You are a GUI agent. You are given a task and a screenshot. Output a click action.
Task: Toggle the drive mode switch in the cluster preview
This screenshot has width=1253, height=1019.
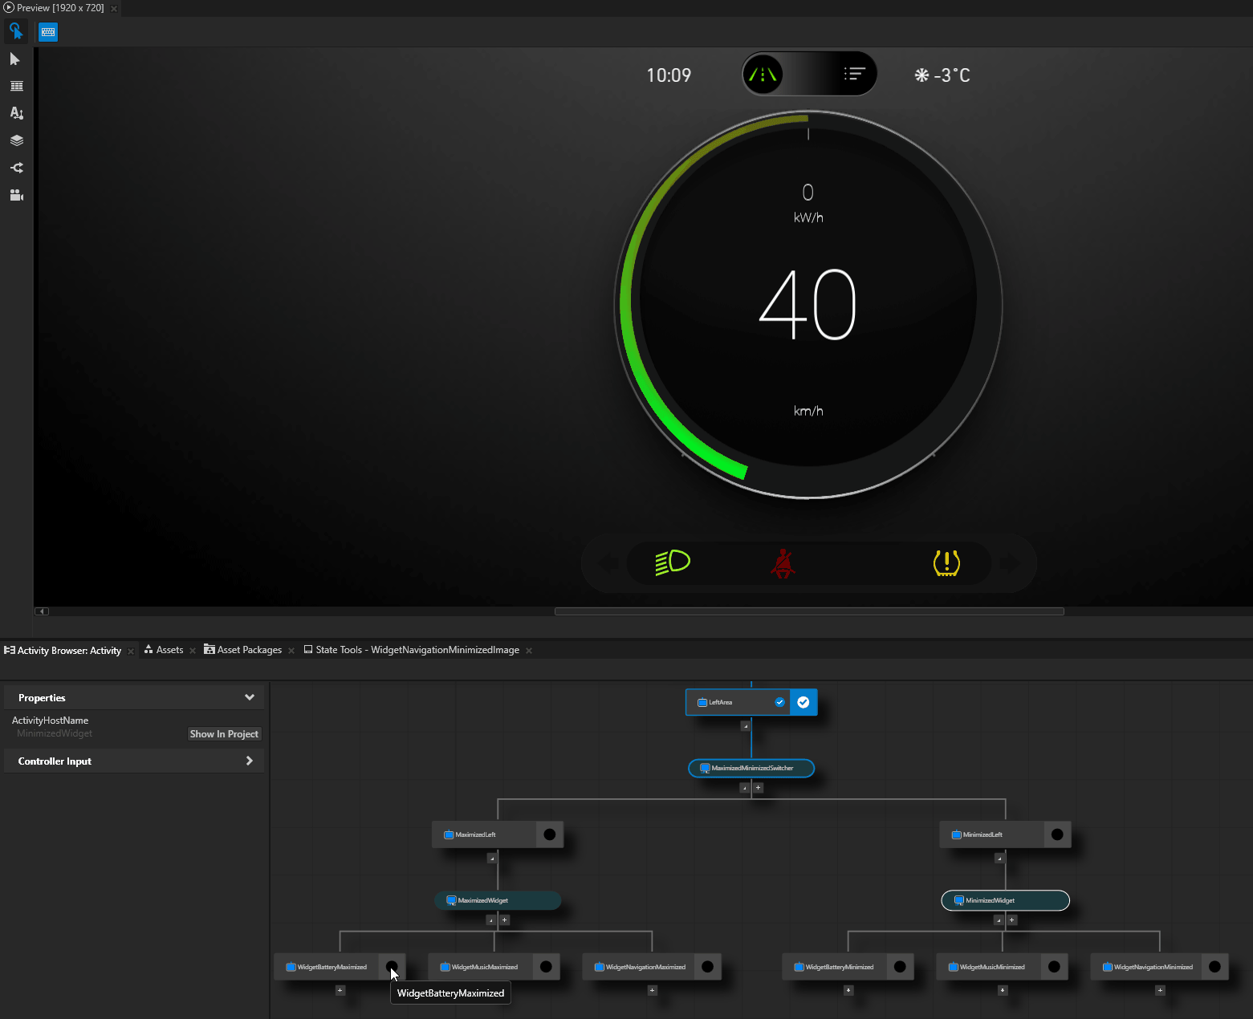[x=809, y=73]
